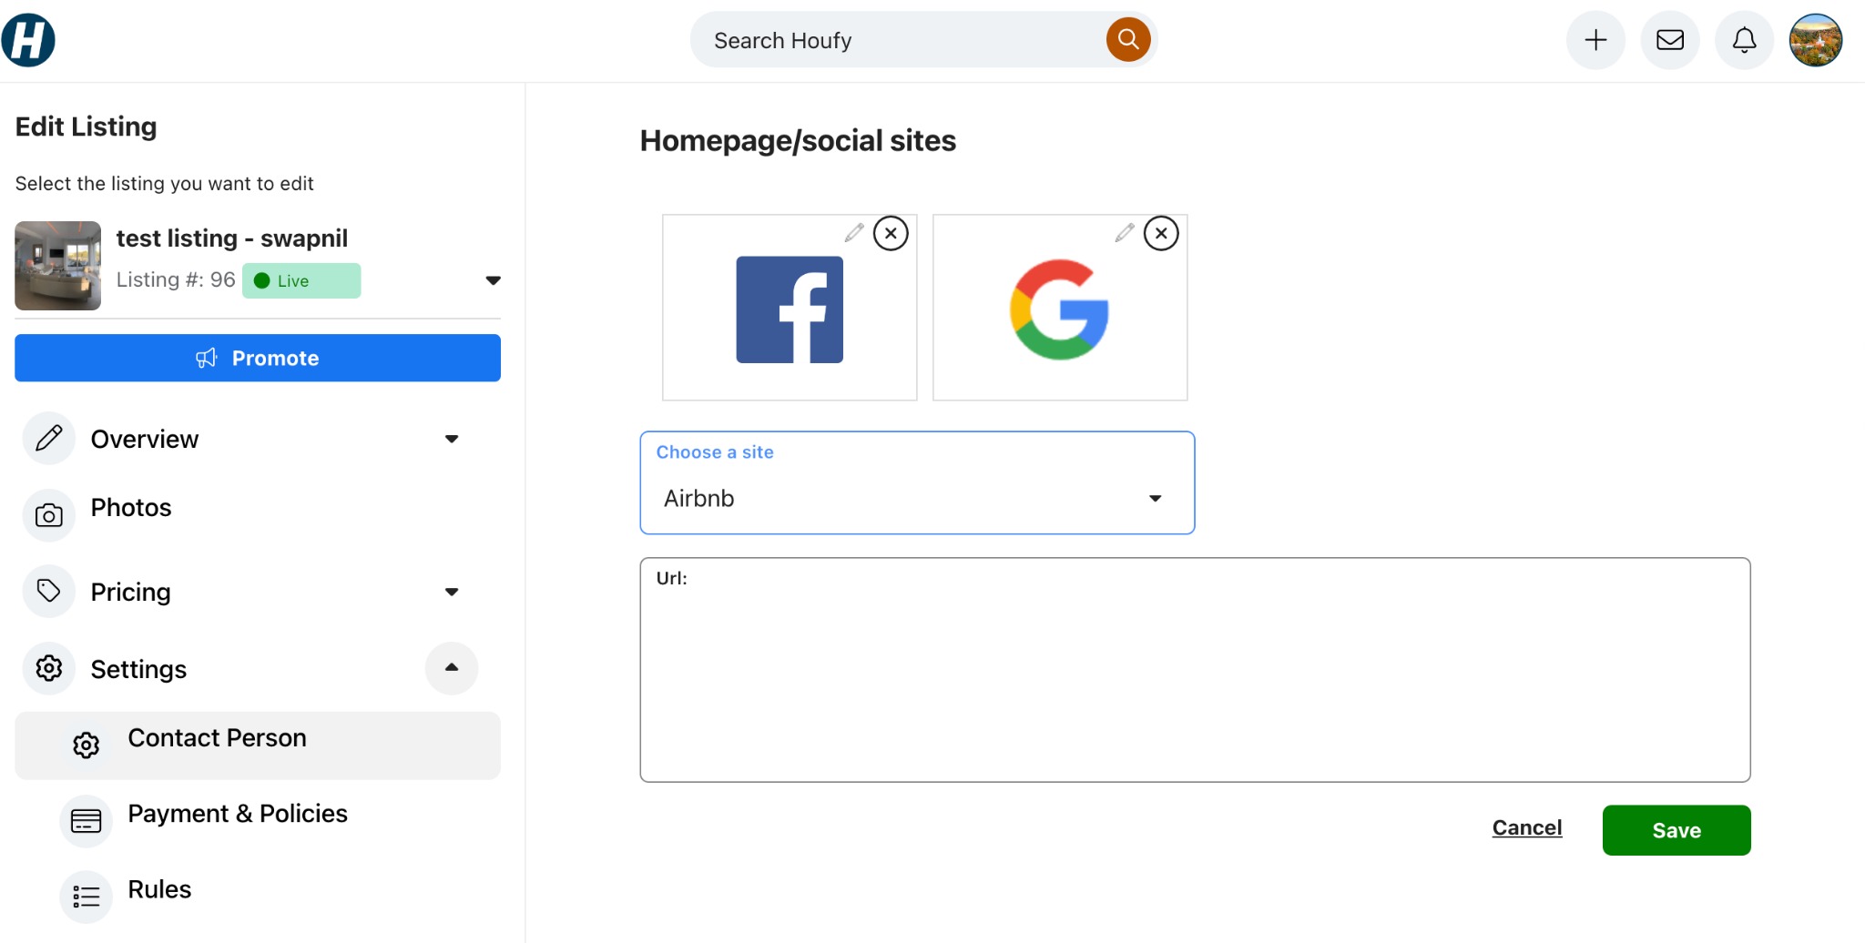Open the notifications bell icon

point(1744,40)
